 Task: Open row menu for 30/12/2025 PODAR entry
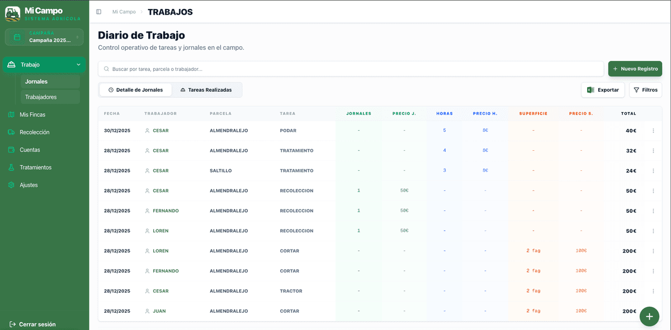[x=653, y=131]
